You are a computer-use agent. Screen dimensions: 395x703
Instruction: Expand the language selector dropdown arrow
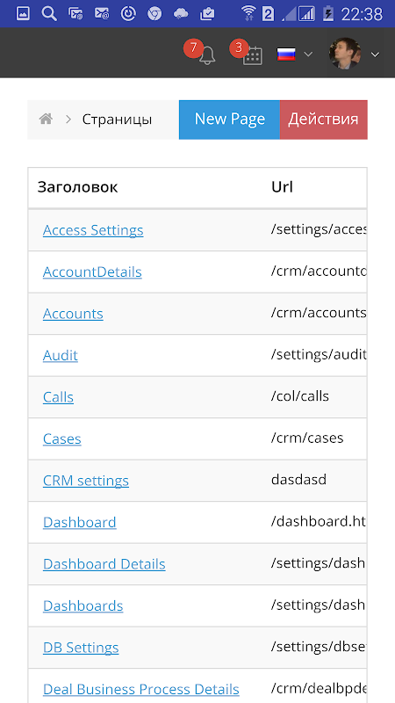(308, 54)
